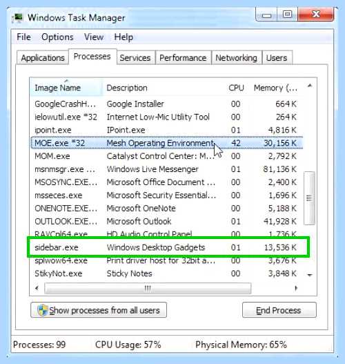Viewport: 345px width, 364px height.
Task: Sort by Description column header
Action: (x=162, y=88)
